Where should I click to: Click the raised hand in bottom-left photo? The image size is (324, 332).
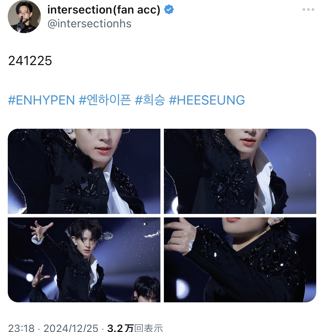pyautogui.click(x=41, y=230)
